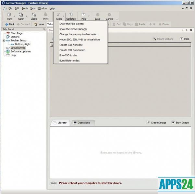Close the current document tab with X
195x194 pixels.
tap(191, 30)
